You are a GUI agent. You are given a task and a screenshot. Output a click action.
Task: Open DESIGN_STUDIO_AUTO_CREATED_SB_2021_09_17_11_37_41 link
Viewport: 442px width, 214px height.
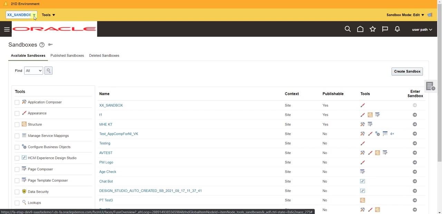tap(150, 191)
